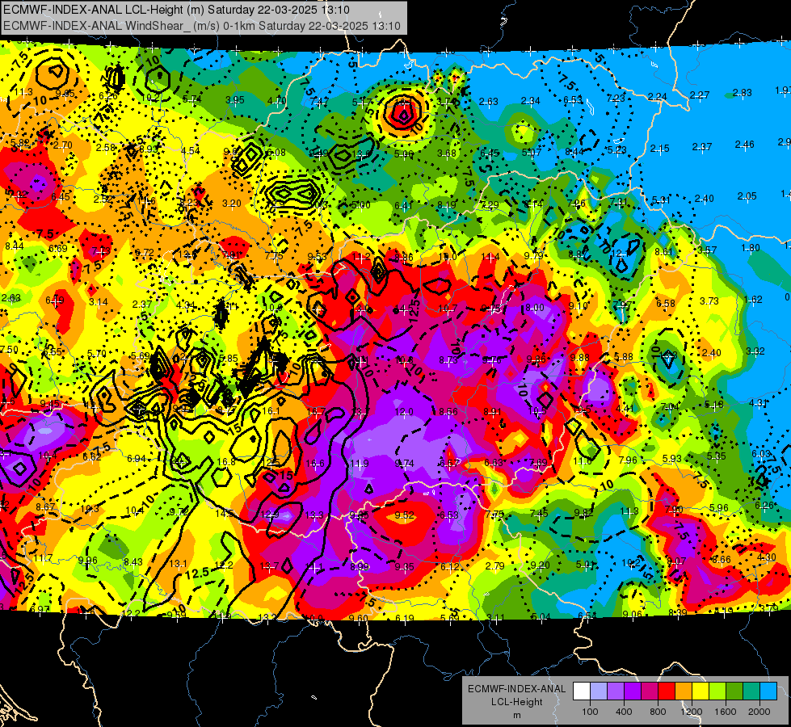
Task: Click the wind shear value 8.73
Action: 448,359
